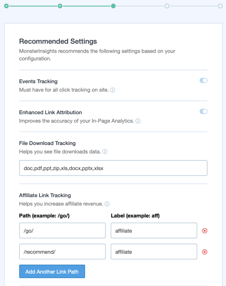This screenshot has width=226, height=286.
Task: Remove the /go/ affiliate path row
Action: (205, 231)
